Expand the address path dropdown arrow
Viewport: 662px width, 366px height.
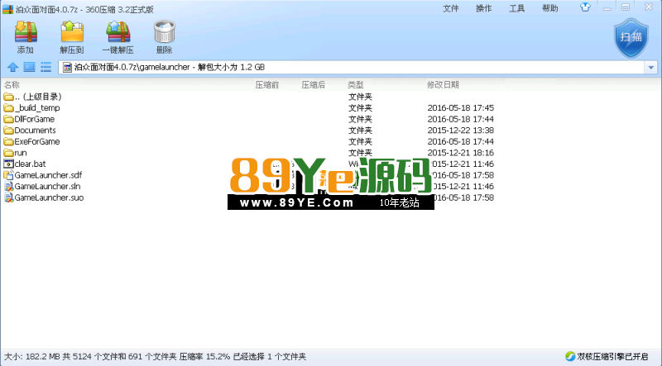[x=650, y=67]
